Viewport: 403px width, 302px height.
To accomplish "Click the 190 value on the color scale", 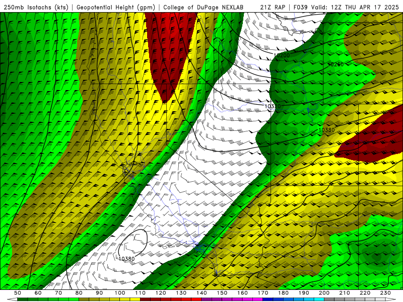I will point(304,293).
